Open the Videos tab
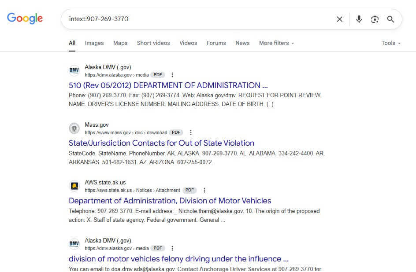 188,43
